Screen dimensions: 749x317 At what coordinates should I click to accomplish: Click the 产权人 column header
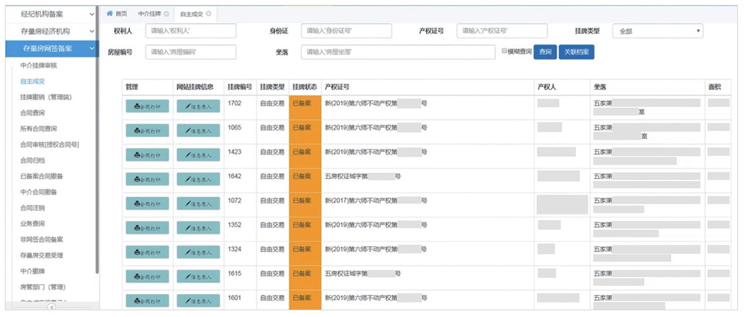click(x=546, y=88)
